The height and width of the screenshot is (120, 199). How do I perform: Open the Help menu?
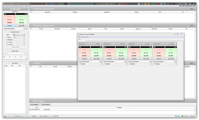(x=29, y=6)
